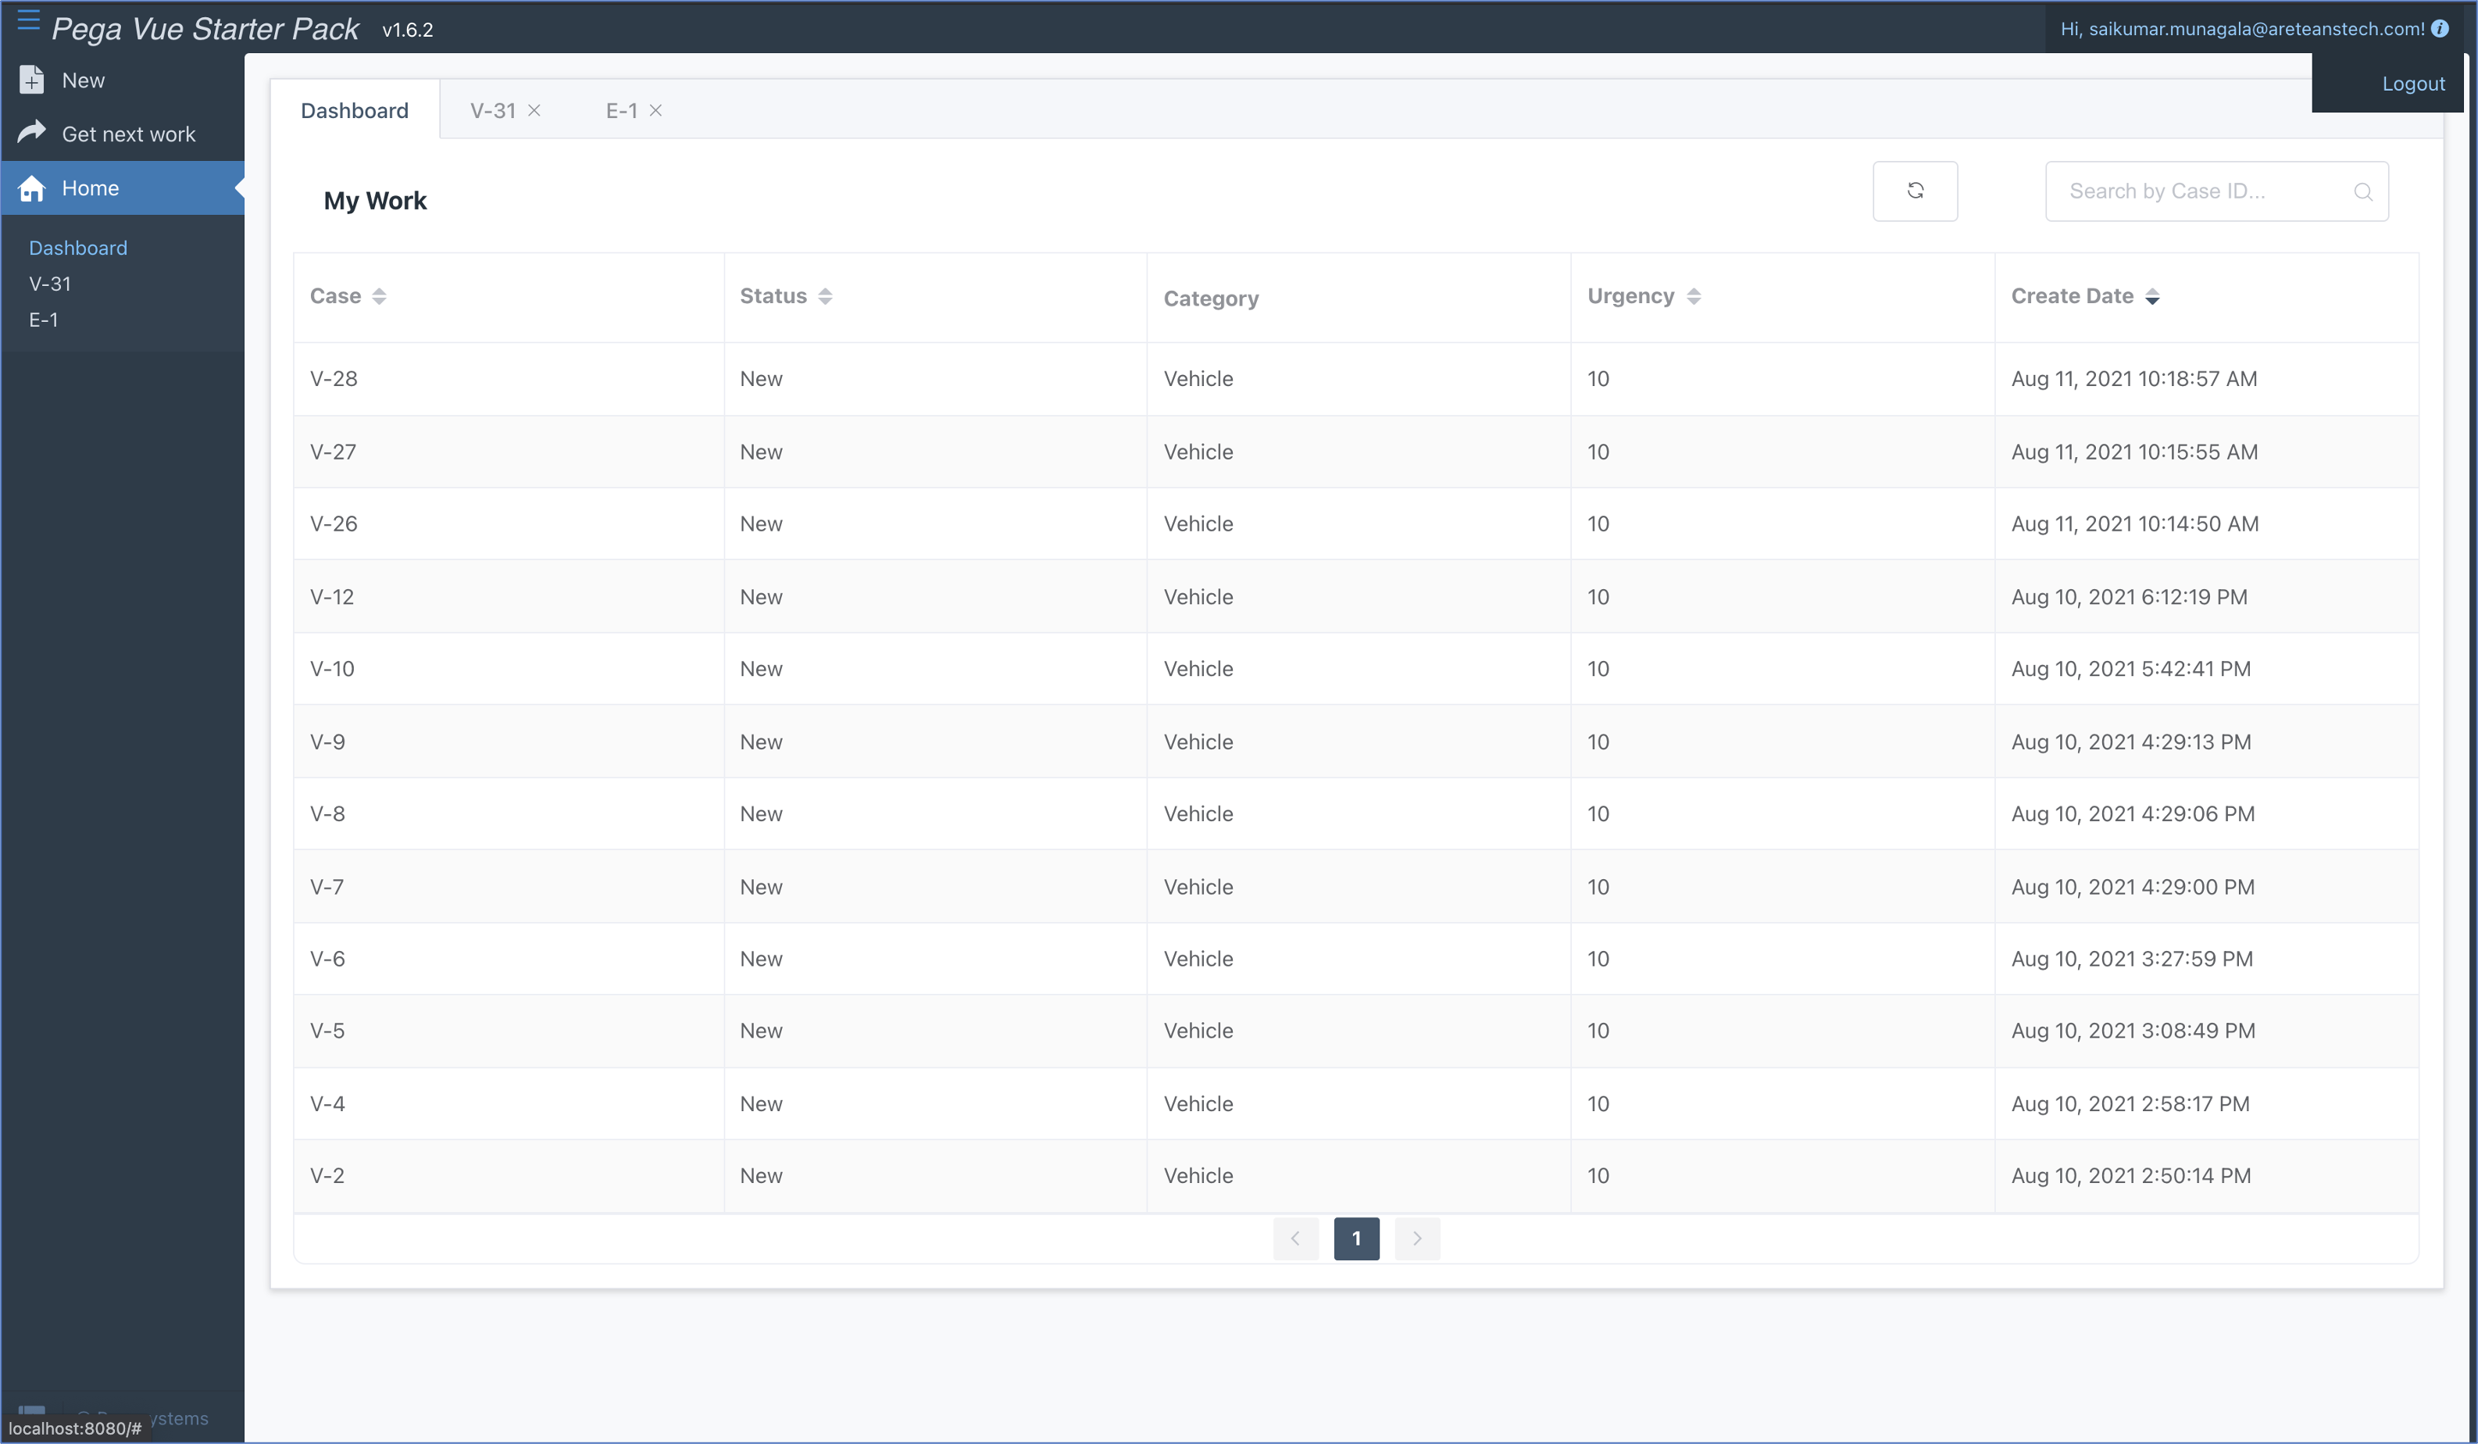The image size is (2478, 1444).
Task: Go to next page using right arrow
Action: click(1417, 1238)
